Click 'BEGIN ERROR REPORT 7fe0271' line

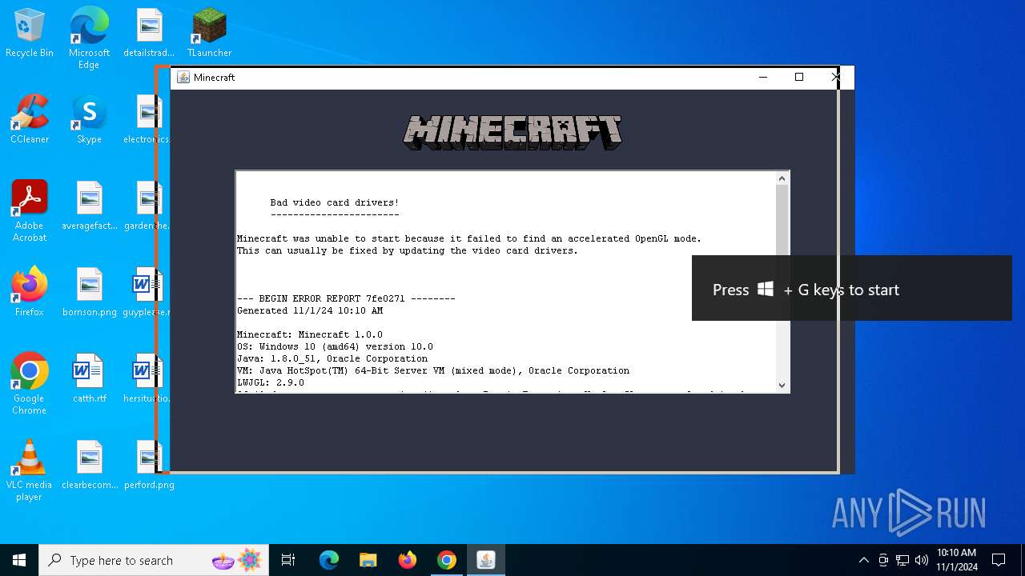point(346,298)
